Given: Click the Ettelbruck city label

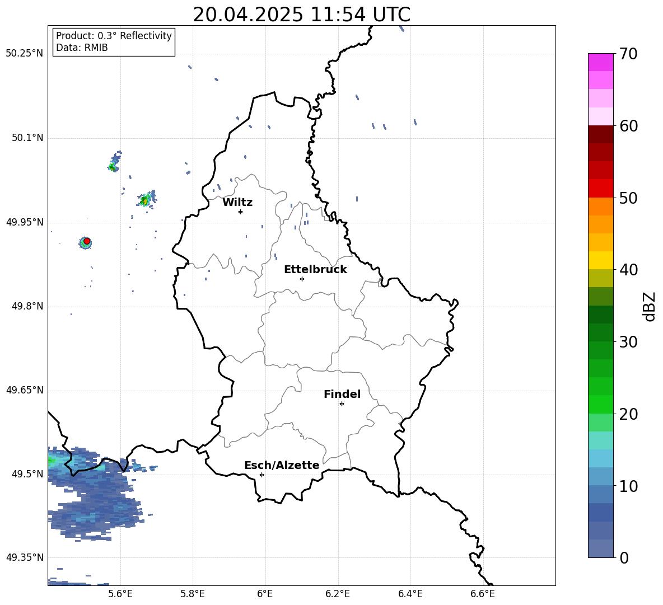Looking at the screenshot, I should point(315,270).
